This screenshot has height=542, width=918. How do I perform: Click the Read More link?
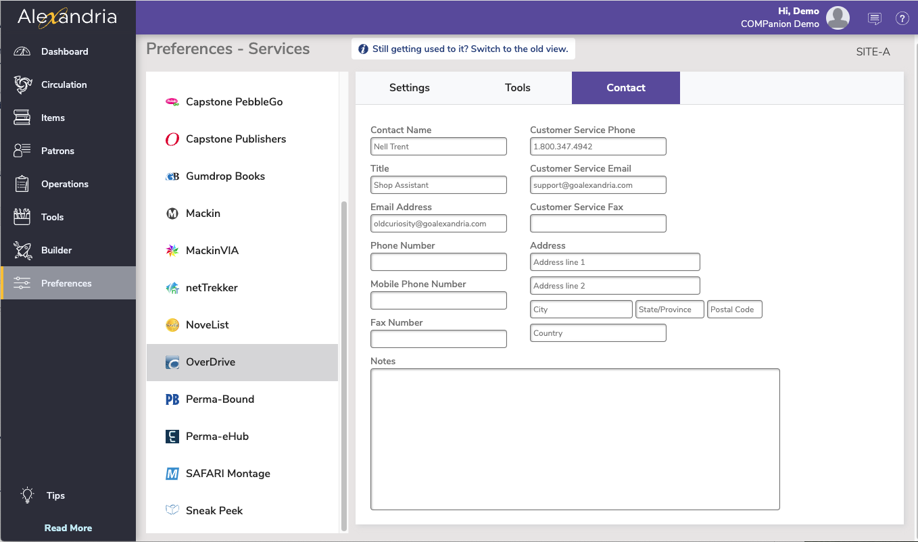(x=68, y=528)
